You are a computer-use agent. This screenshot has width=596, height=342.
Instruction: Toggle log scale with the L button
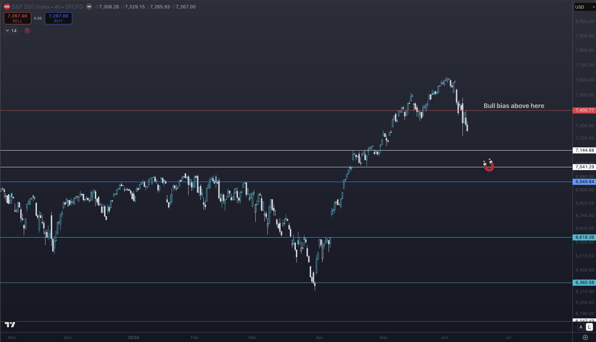tap(589, 327)
